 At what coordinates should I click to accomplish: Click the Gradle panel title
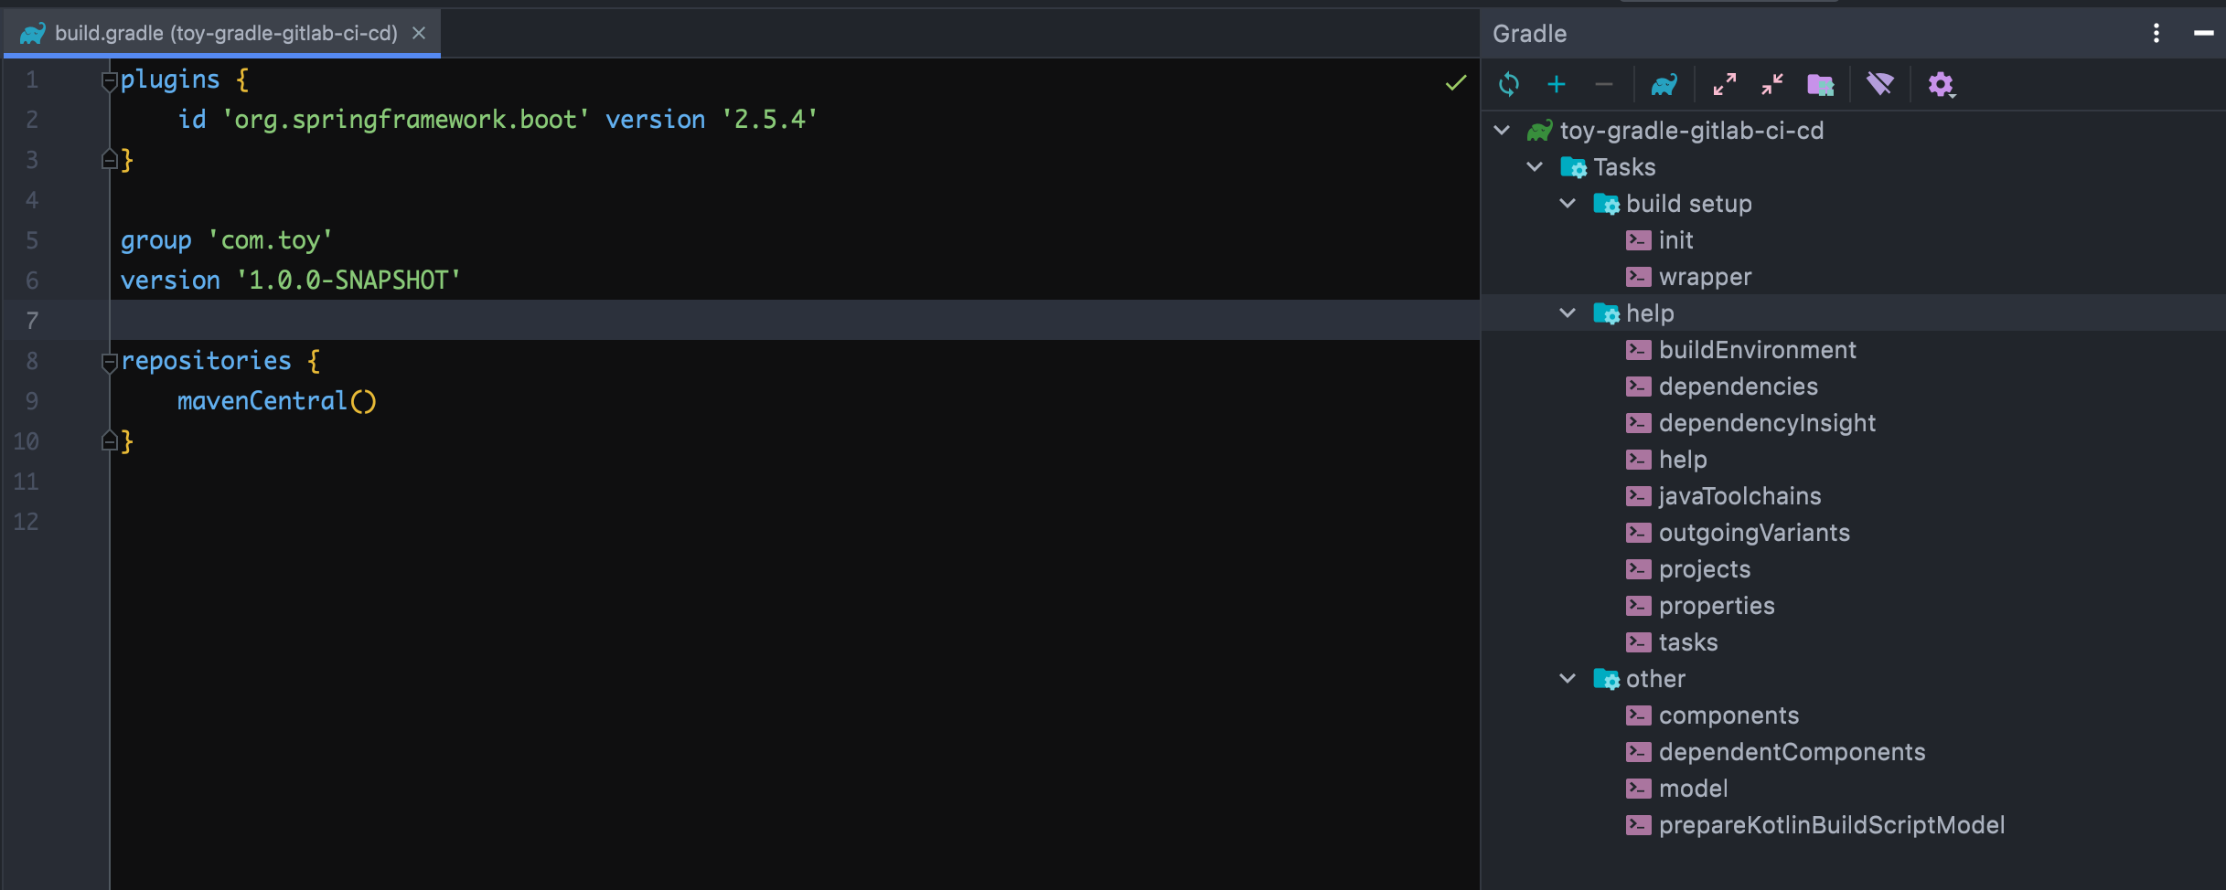point(1529,34)
